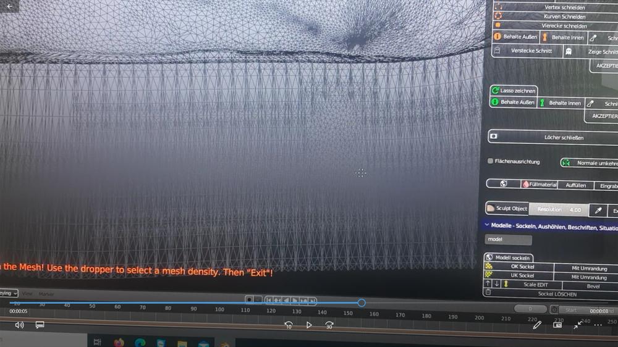The width and height of the screenshot is (618, 347).
Task: Click Mit Umrandung next to OK Sockel
Action: 586,268
